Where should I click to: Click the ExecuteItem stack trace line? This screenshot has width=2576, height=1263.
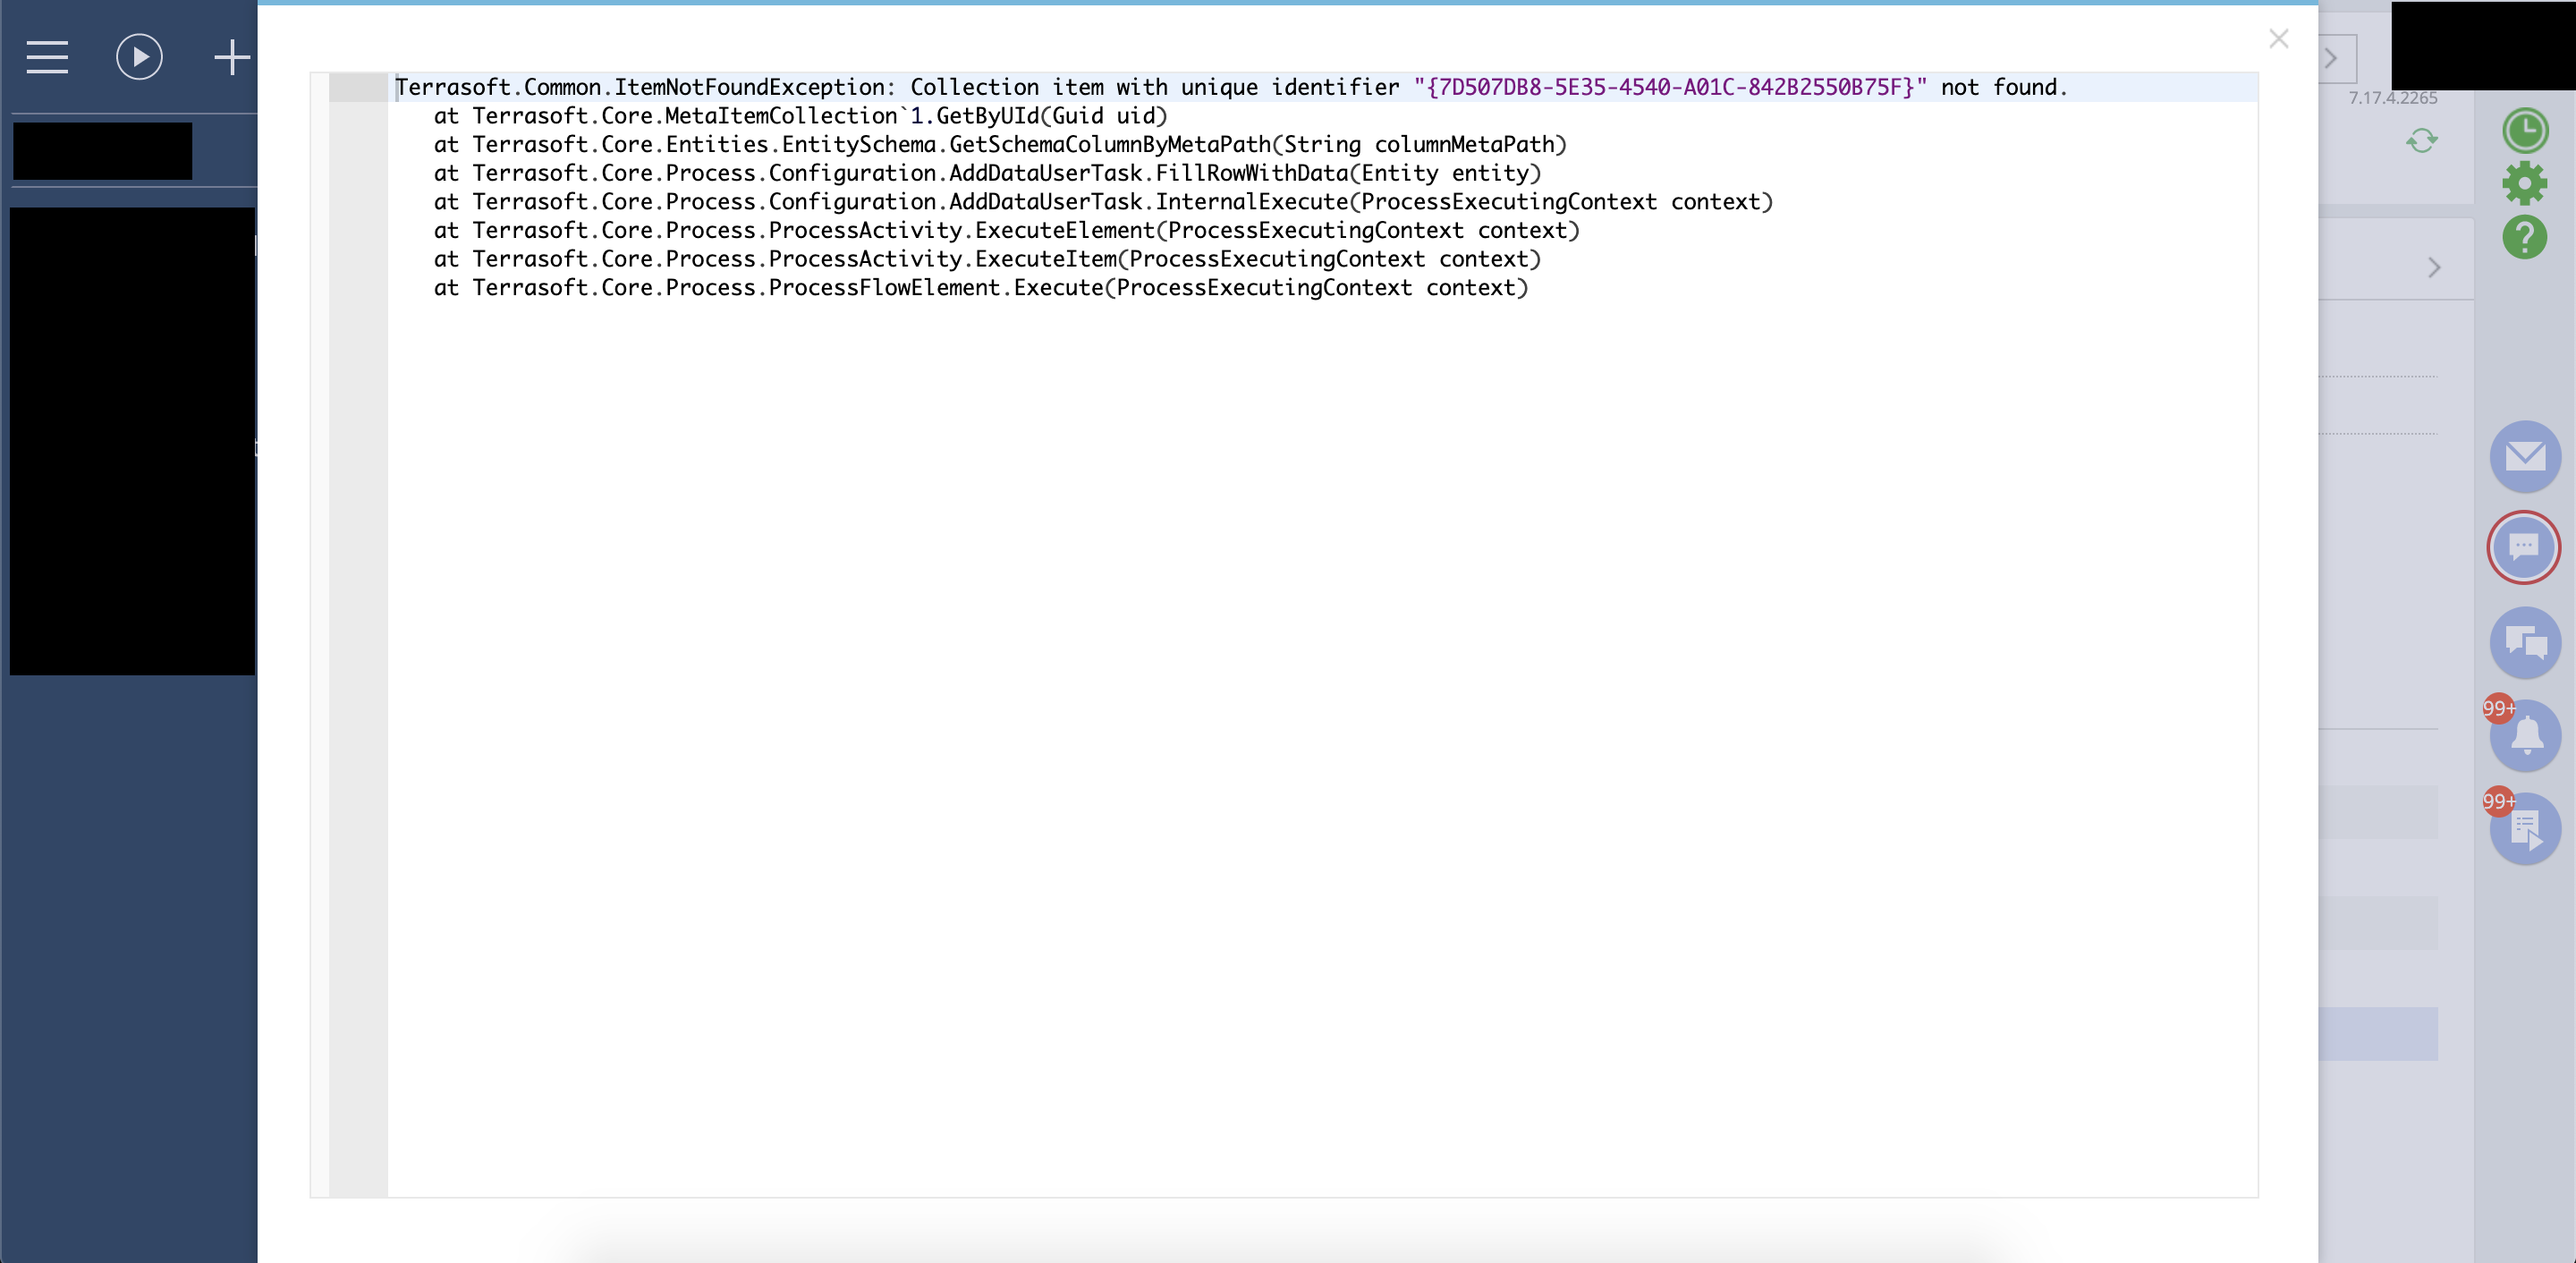987,260
